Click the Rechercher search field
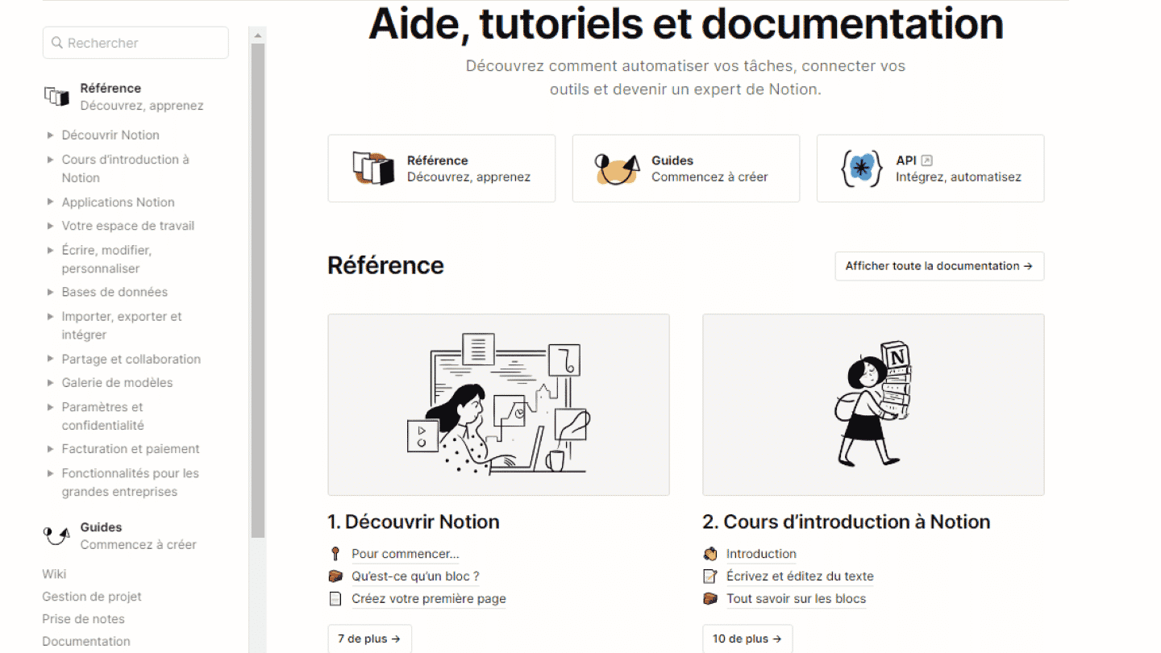Viewport: 1161px width, 653px height. tap(135, 43)
